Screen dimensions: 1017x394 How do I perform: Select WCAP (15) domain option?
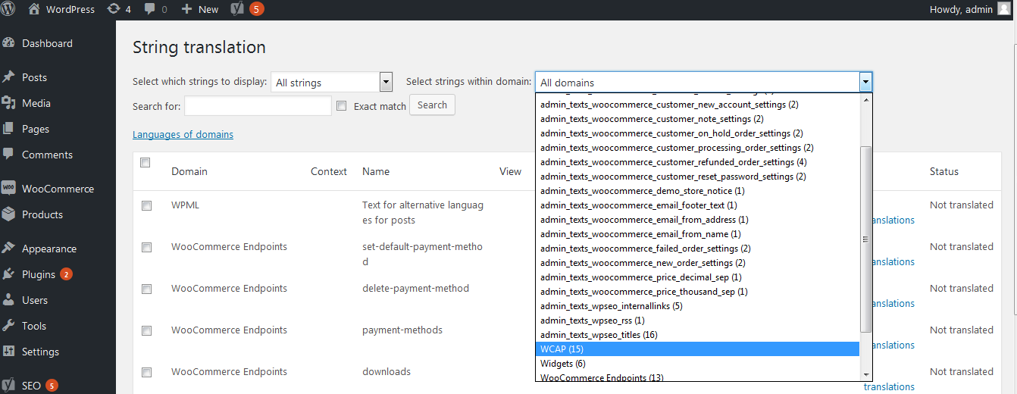pos(697,349)
